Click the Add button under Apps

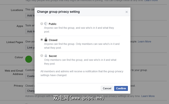pos(30,31)
